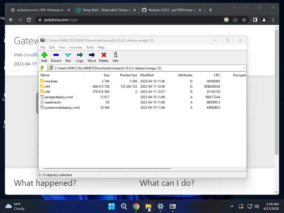Screen dimensions: 284x213
Task: Switch to the Release 23.0.2 GitHub tab
Action: pos(171,10)
